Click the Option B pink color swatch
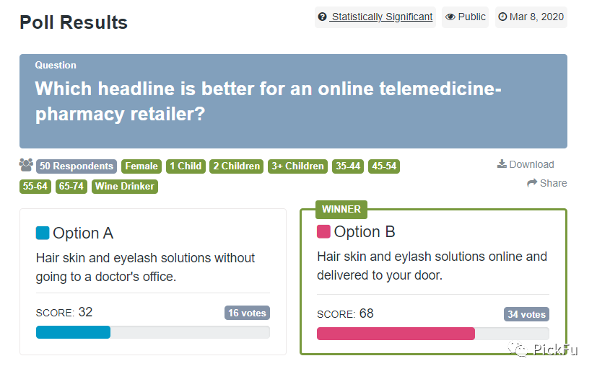Screen dimensions: 597x374 click(x=323, y=231)
